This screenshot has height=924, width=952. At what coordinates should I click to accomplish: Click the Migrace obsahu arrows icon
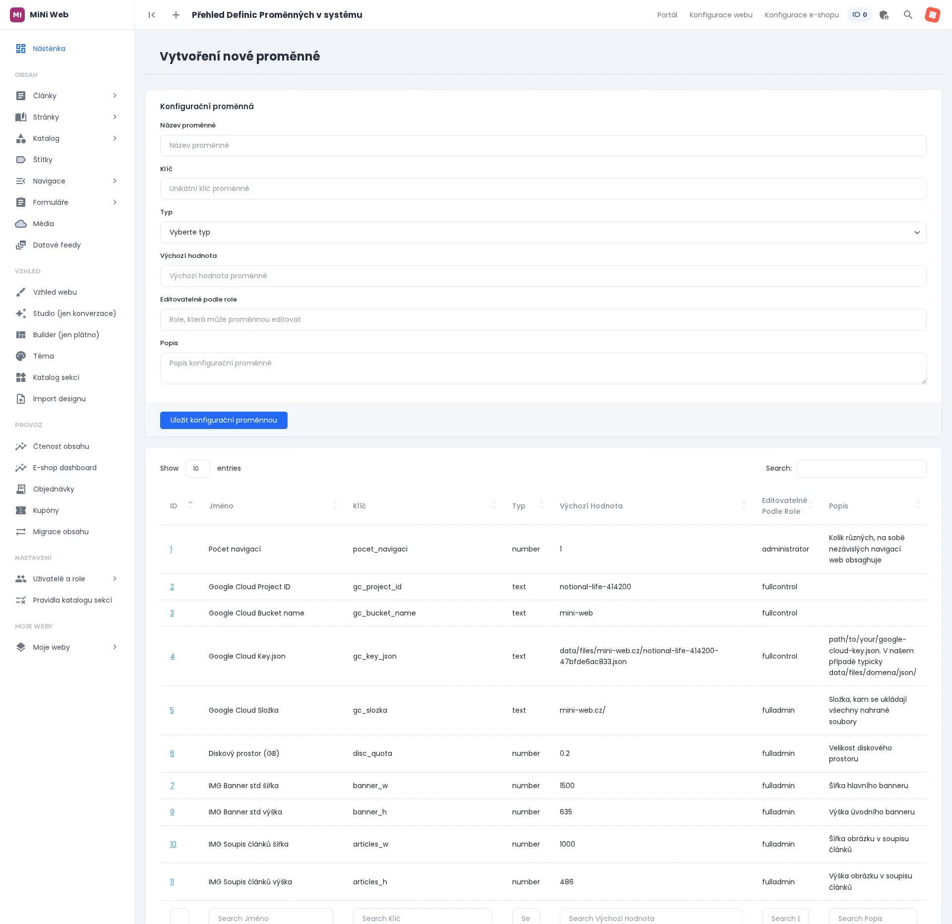[x=21, y=532]
